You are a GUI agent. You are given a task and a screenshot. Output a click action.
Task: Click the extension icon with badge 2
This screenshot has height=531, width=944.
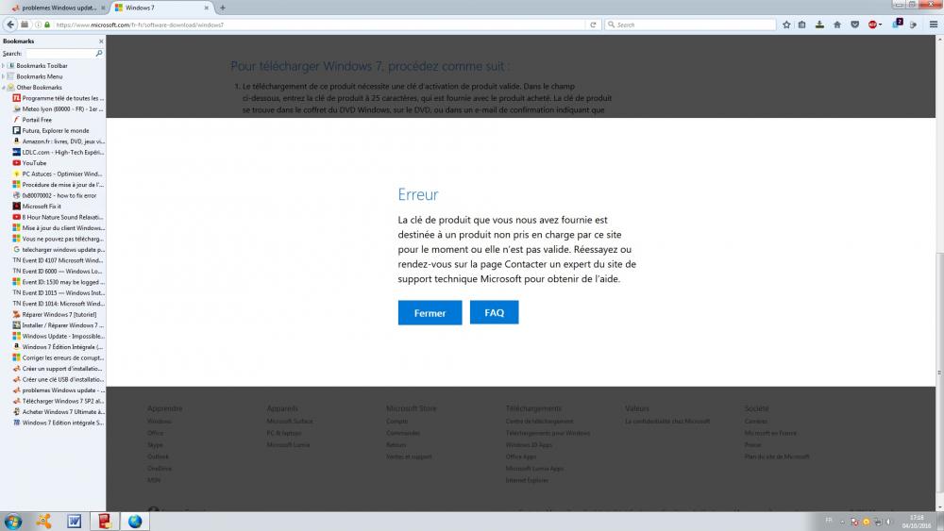[897, 25]
